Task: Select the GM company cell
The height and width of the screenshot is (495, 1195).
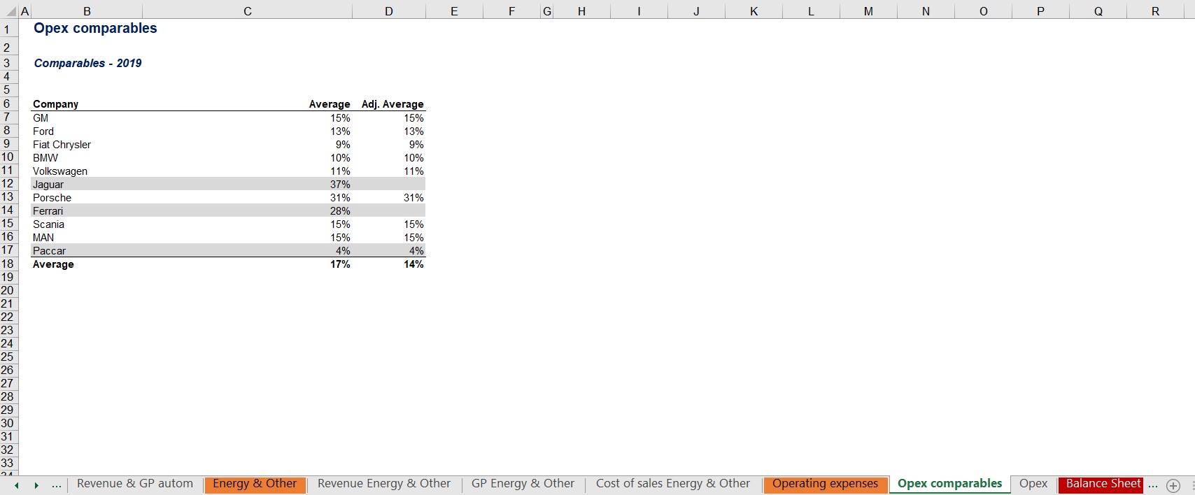Action: [41, 118]
